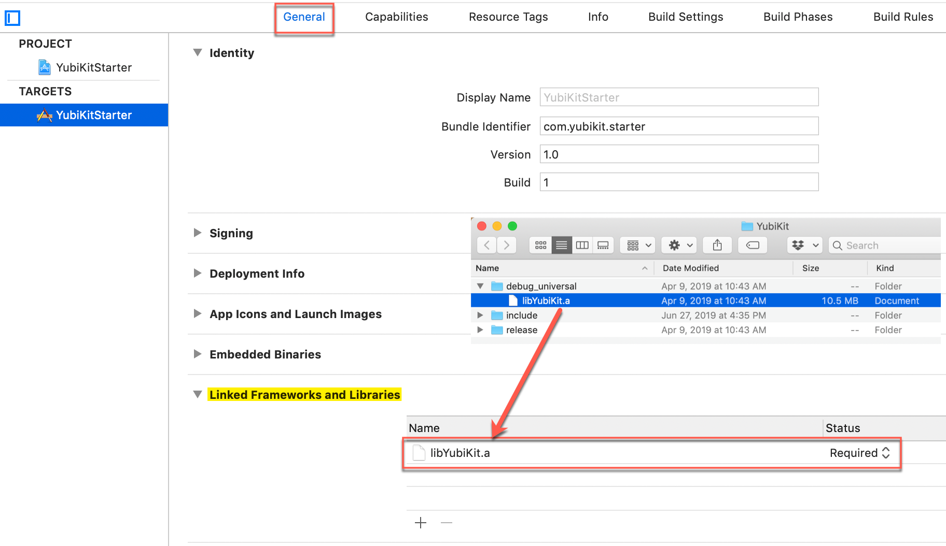946x546 pixels.
Task: Open the Build Phases tab
Action: coord(798,17)
